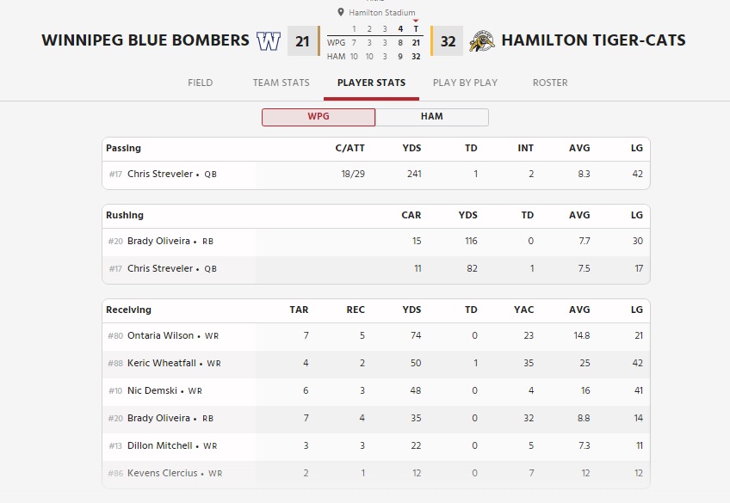Screen dimensions: 730x503
Task: Click the Hamilton Stadium location pin icon
Action: pyautogui.click(x=343, y=13)
